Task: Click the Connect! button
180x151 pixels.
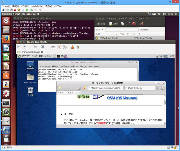Action: tap(144, 30)
